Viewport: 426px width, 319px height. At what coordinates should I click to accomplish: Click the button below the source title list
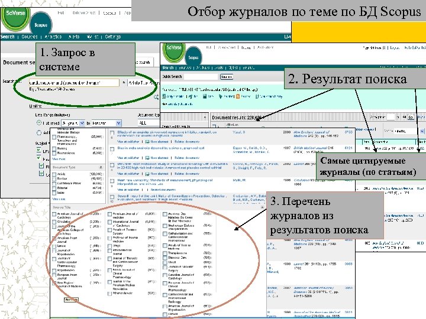pyautogui.click(x=71, y=300)
